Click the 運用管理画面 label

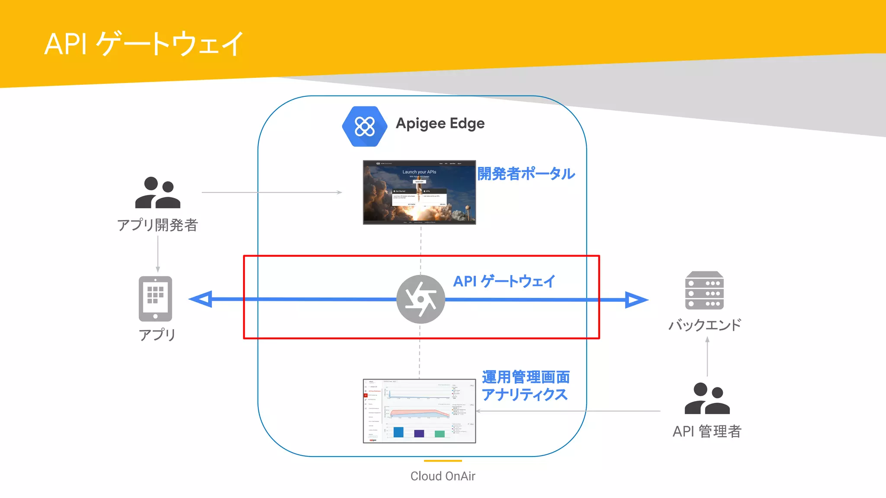(526, 377)
